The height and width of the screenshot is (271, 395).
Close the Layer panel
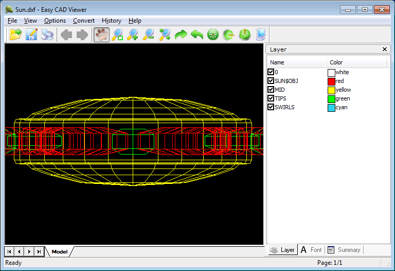click(385, 49)
